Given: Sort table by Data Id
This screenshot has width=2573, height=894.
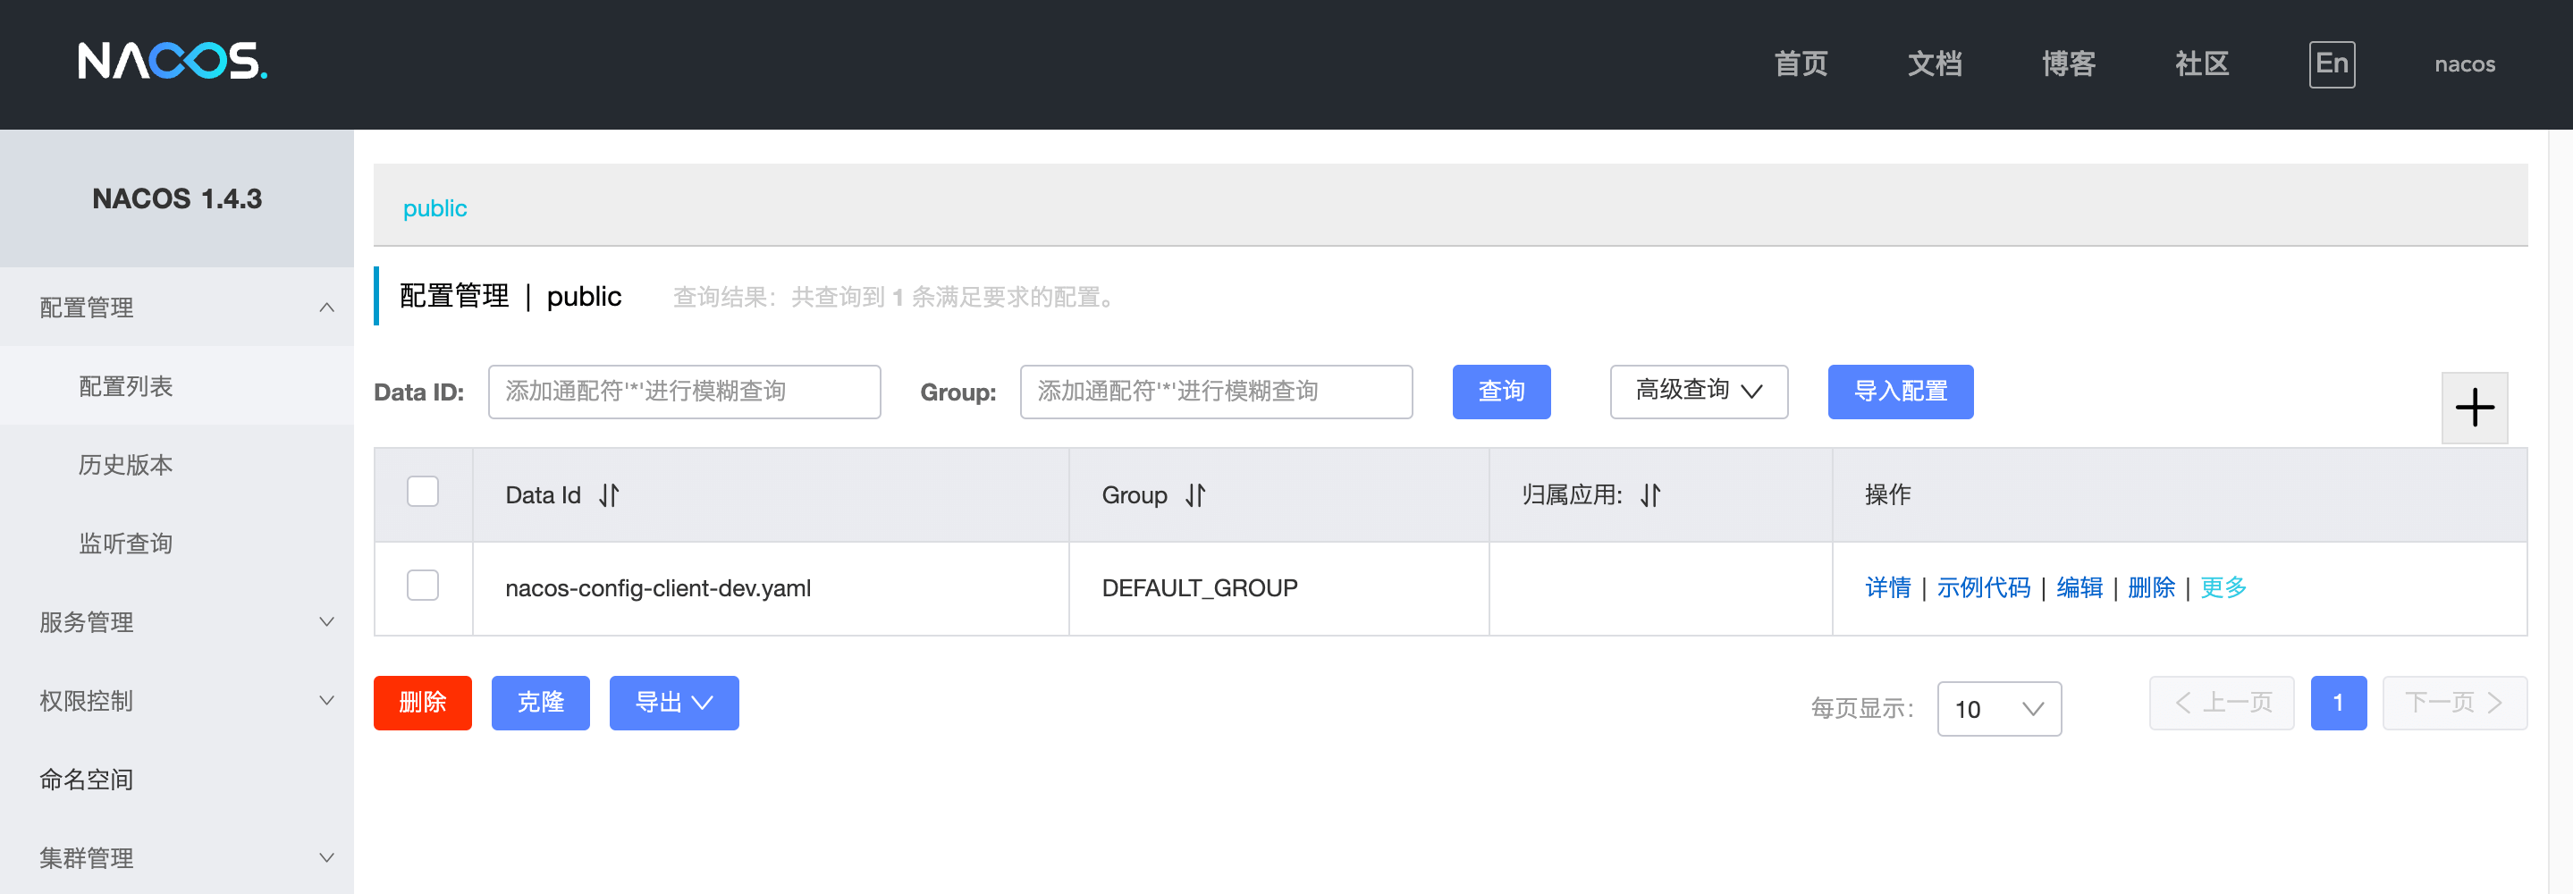Looking at the screenshot, I should click(x=610, y=495).
